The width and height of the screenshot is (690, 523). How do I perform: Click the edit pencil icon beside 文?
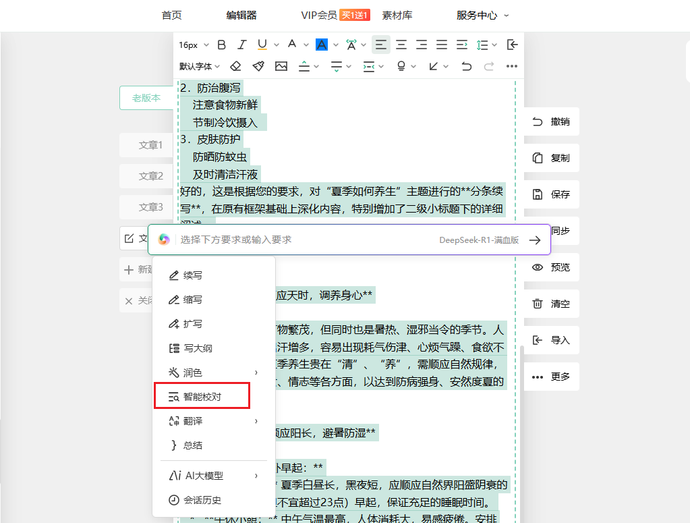[129, 239]
